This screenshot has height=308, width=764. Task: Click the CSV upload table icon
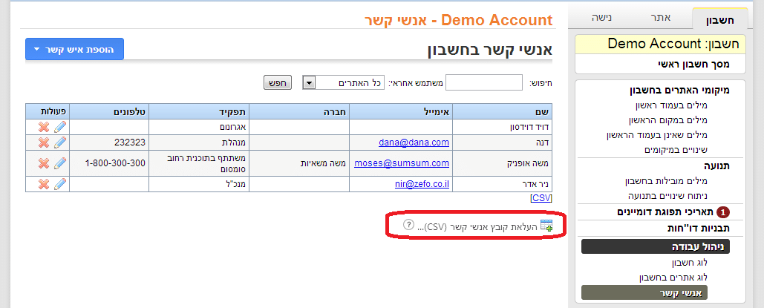click(546, 225)
